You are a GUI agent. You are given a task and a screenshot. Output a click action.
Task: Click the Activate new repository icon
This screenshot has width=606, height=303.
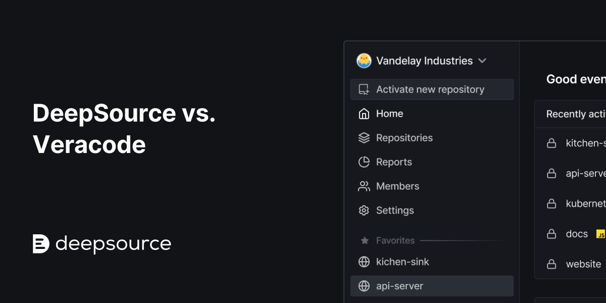[x=364, y=89]
